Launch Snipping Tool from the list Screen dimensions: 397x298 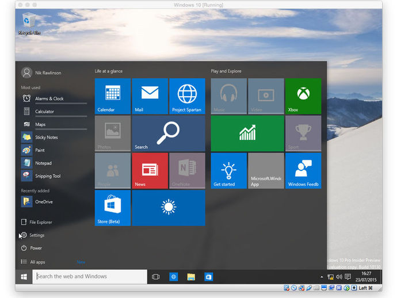(x=54, y=176)
